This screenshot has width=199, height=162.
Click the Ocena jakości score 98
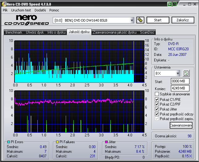(x=189, y=136)
